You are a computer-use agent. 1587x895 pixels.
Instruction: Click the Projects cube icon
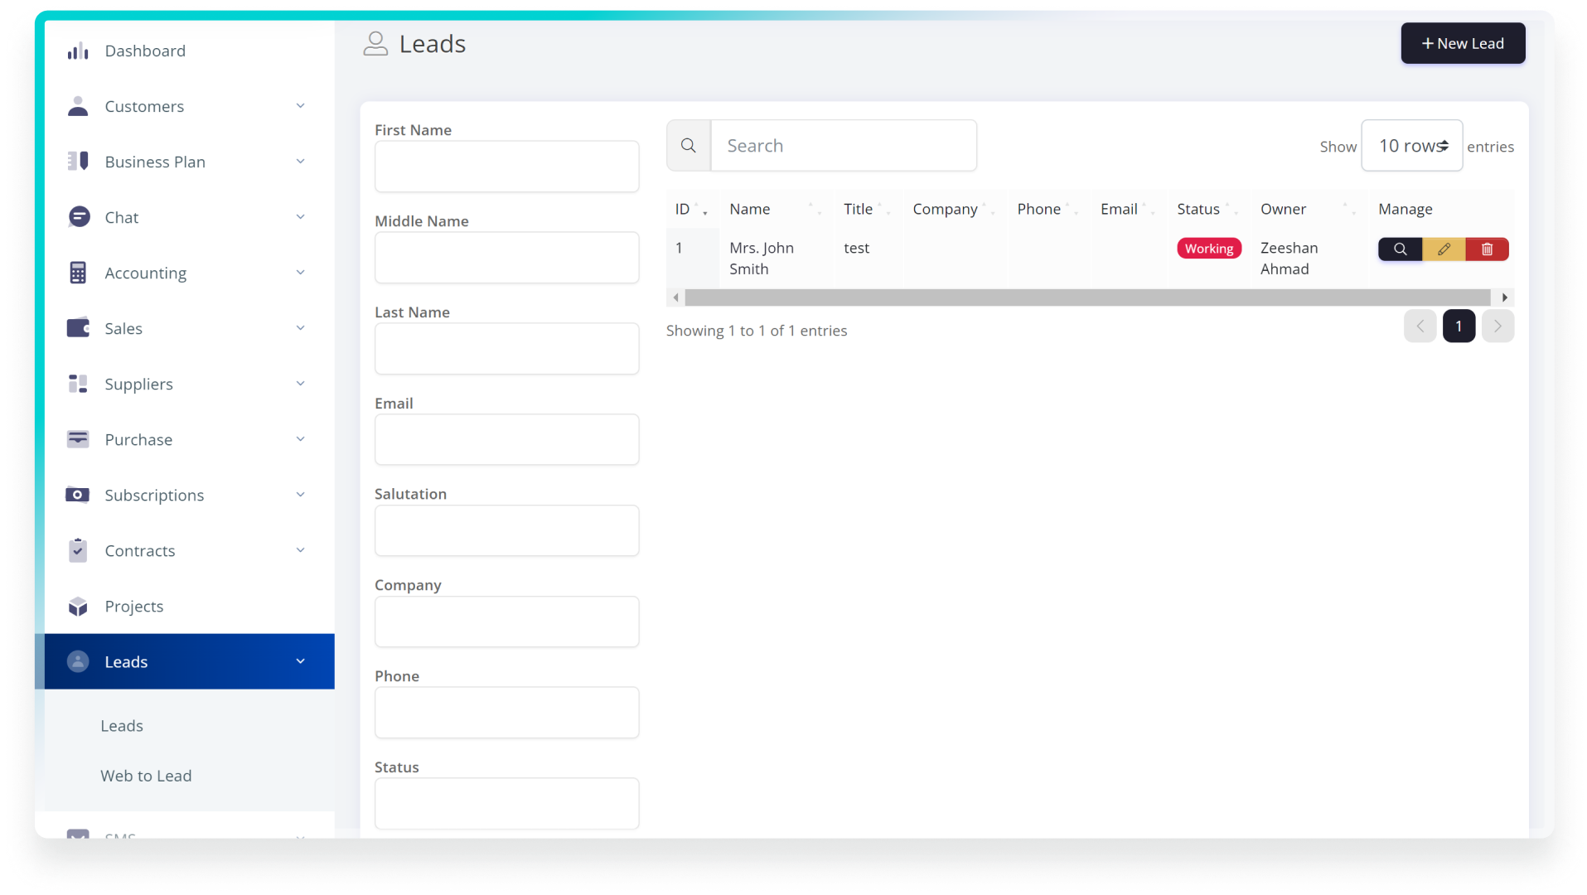click(78, 607)
